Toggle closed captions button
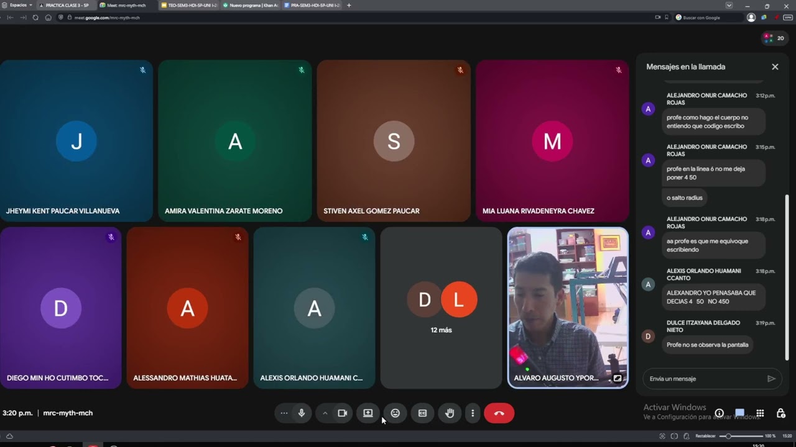The height and width of the screenshot is (447, 796). click(x=422, y=413)
